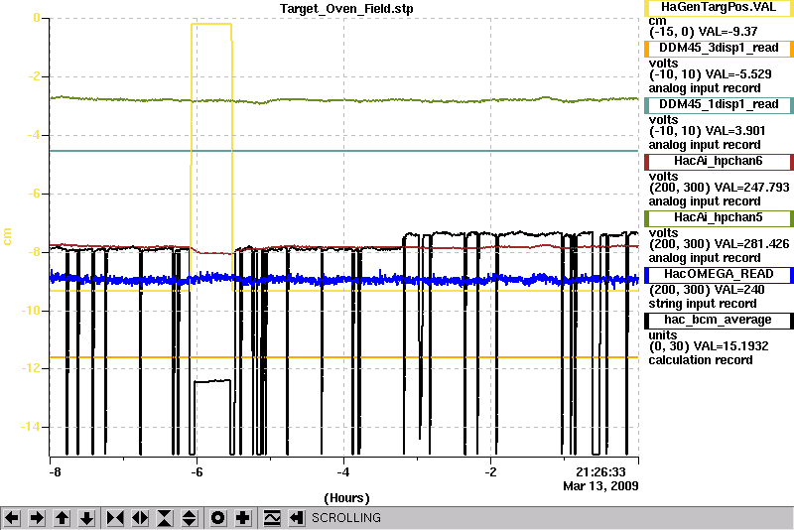
Task: Pan the graph down with the down arrow
Action: coord(87,518)
